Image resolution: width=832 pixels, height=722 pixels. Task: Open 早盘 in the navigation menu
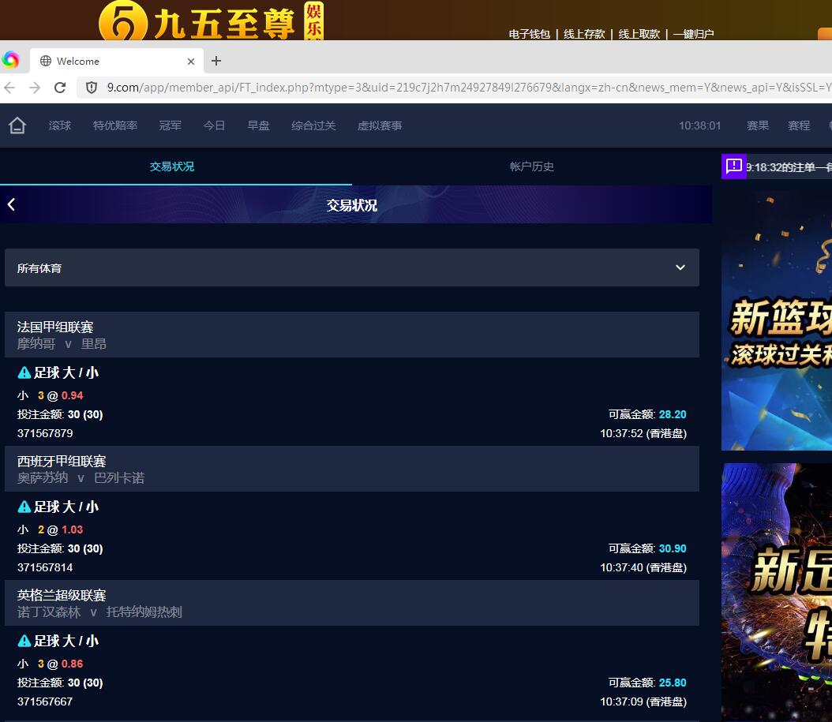coord(258,125)
